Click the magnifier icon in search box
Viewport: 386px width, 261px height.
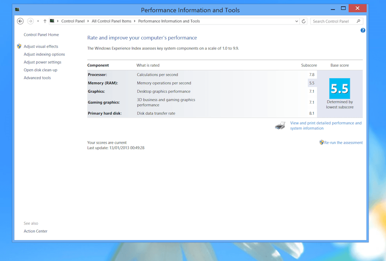[x=358, y=21]
